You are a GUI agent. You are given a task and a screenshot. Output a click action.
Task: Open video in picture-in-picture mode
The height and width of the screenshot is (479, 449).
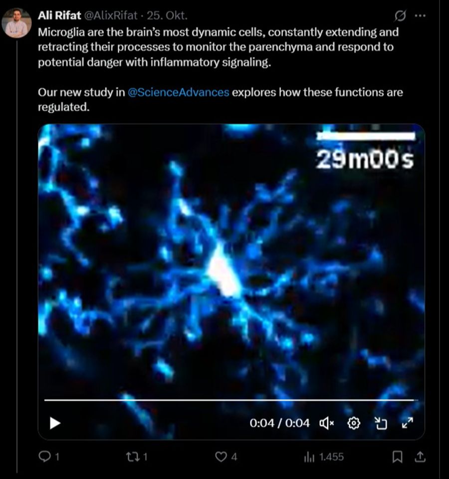coord(381,424)
